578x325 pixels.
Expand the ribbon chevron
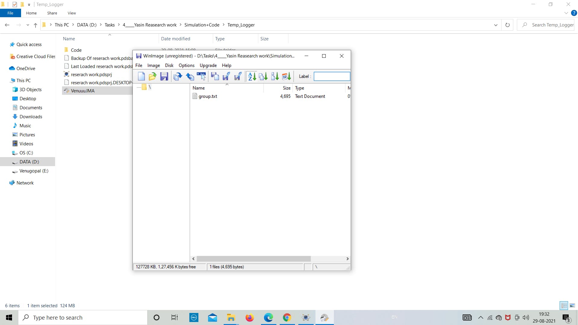[x=566, y=13]
